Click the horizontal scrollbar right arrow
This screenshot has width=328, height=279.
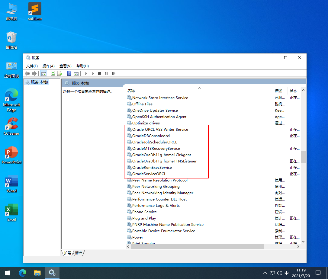298,247
